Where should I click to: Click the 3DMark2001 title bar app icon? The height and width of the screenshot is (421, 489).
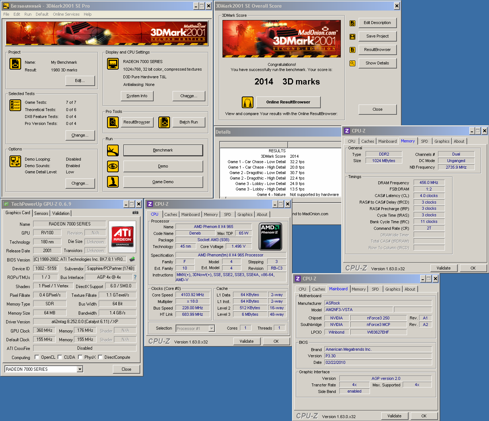[x=6, y=6]
